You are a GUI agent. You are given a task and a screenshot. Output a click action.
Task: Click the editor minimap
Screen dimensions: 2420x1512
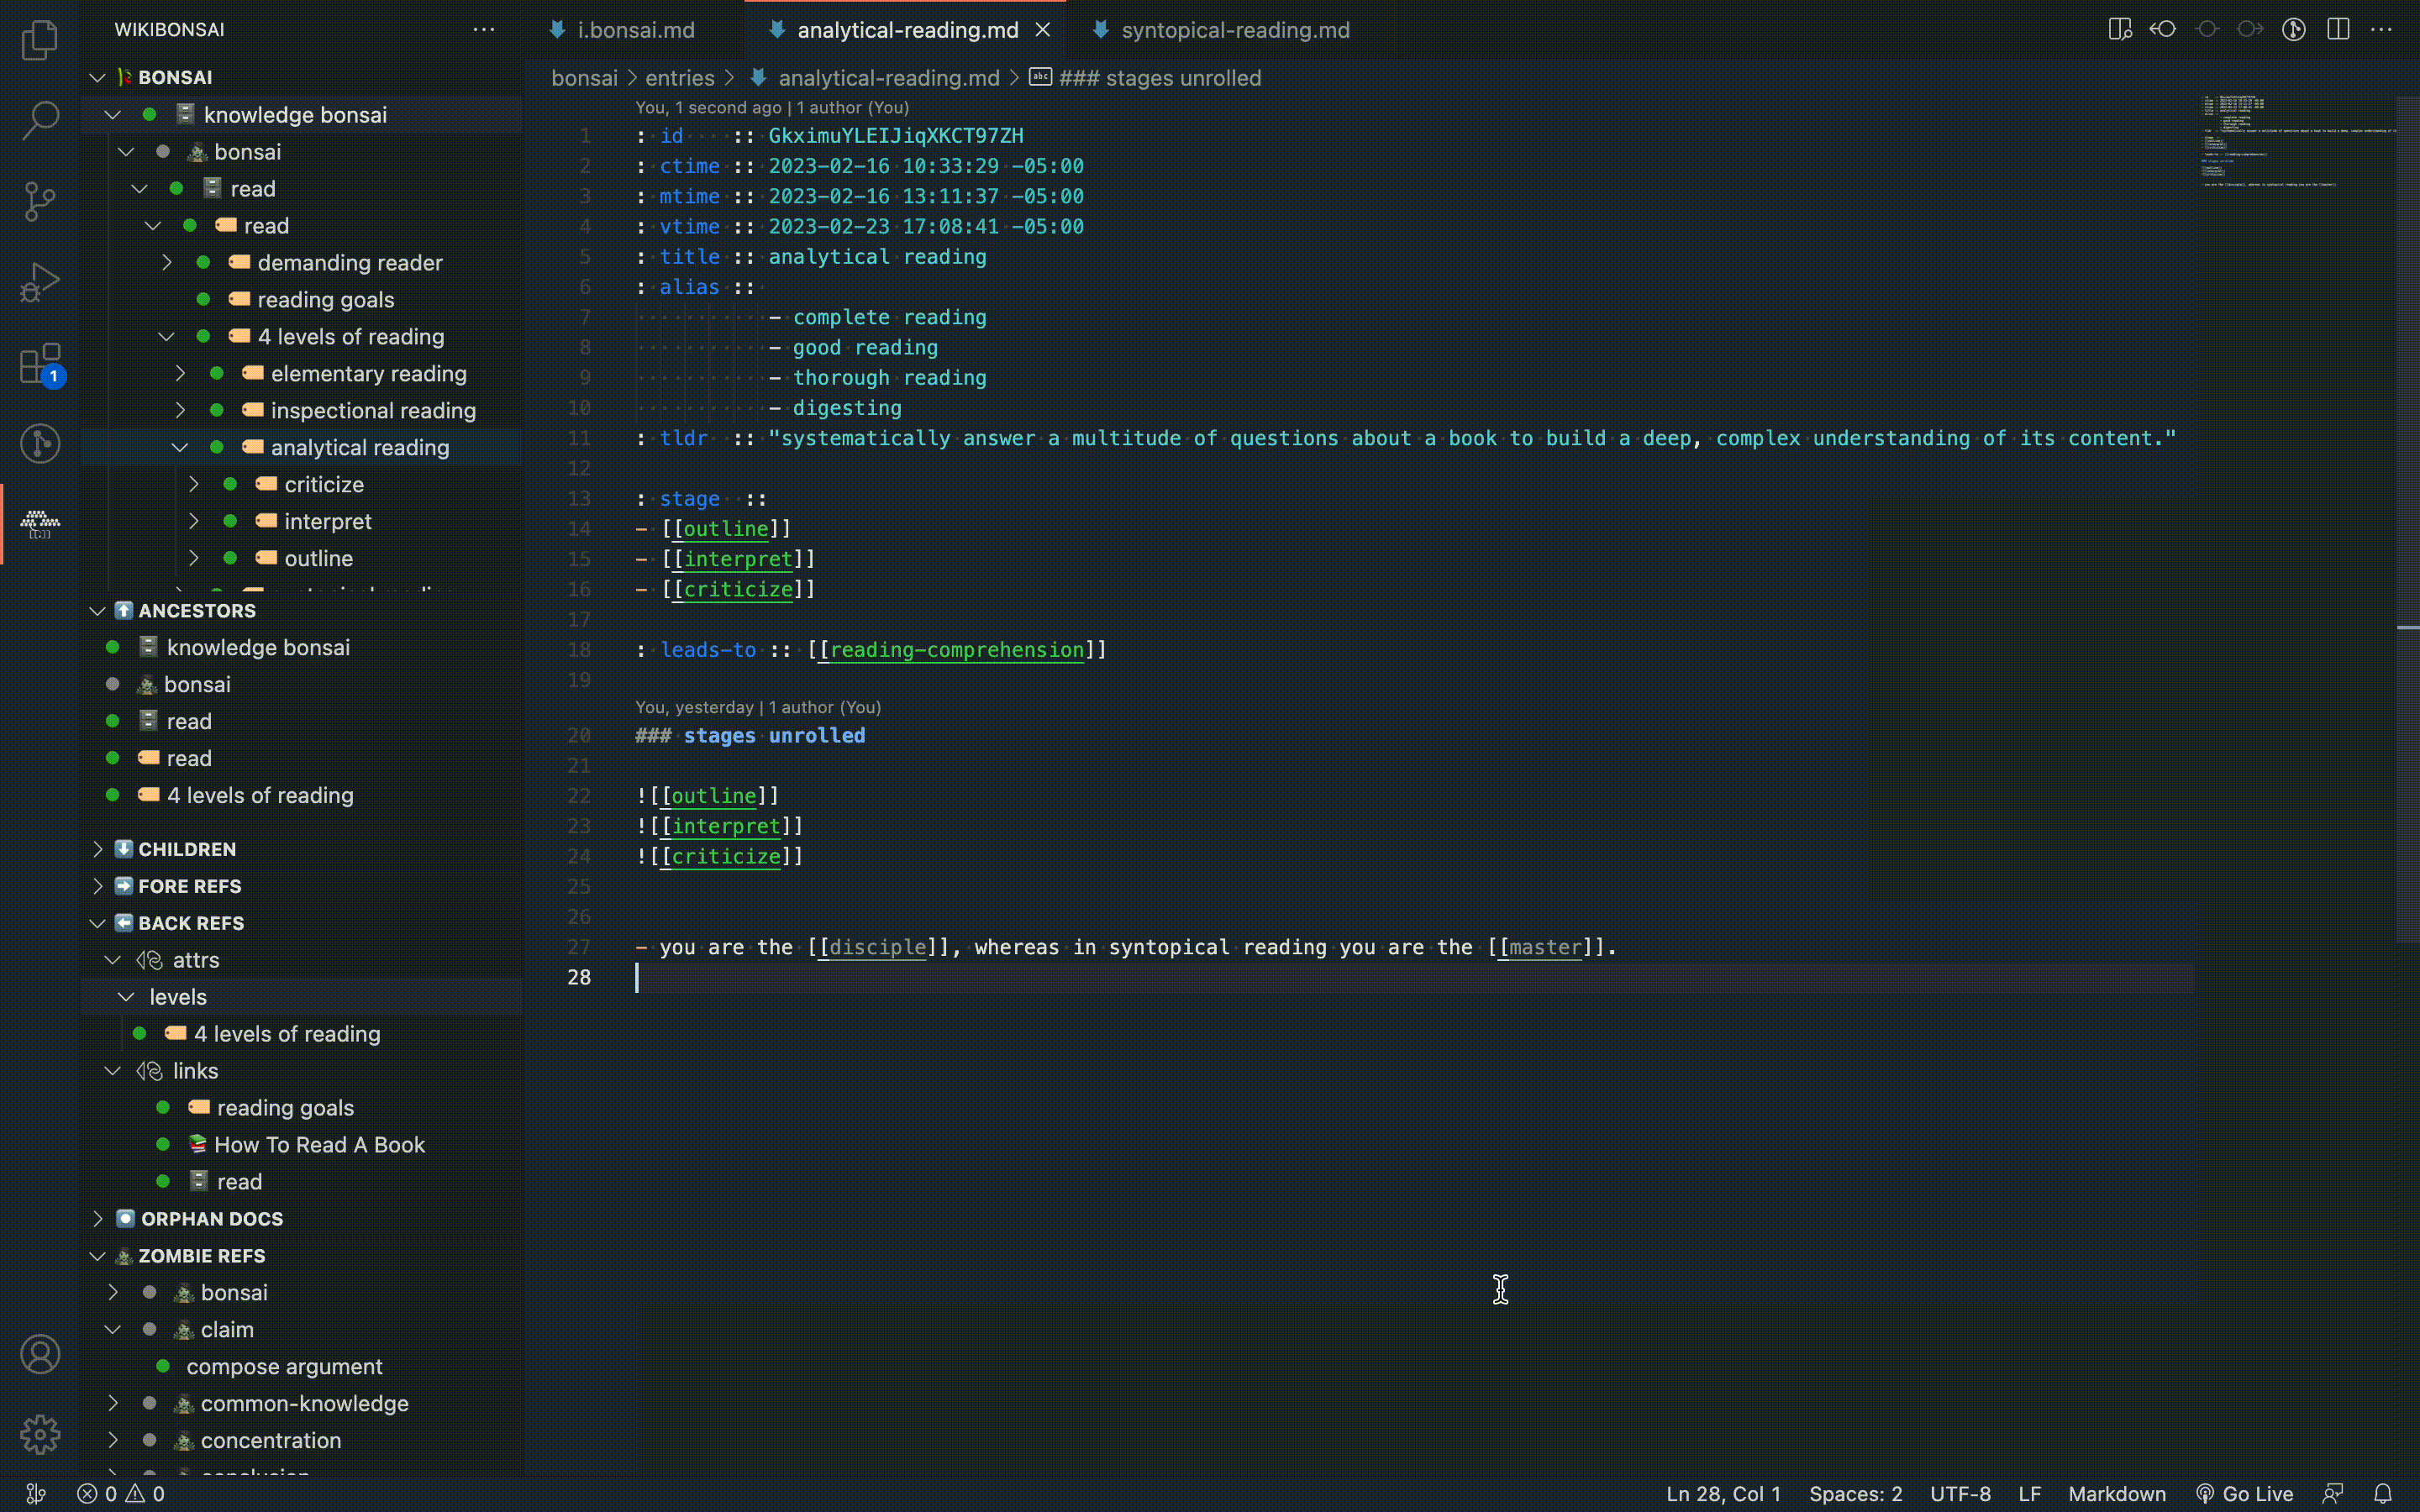coord(2298,142)
